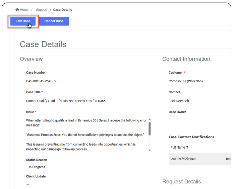The width and height of the screenshot is (233, 189).
Task: Click the Jack Roehrich contact value
Action: [179, 101]
